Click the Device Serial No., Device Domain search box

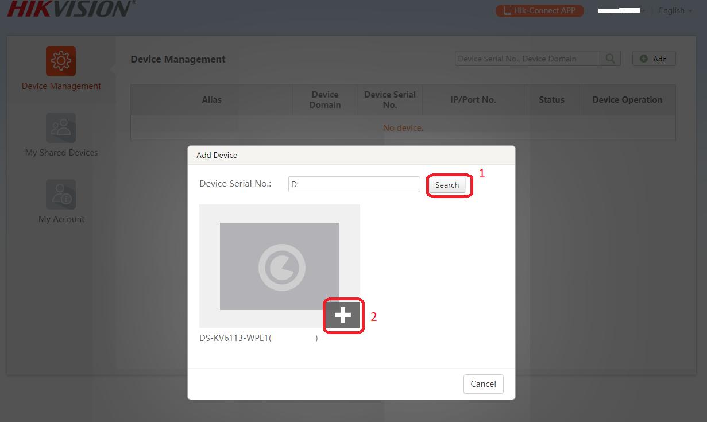coord(527,59)
